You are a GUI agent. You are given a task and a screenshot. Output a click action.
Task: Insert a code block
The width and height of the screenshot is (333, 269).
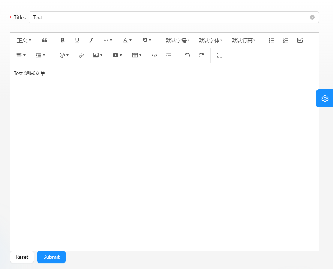(154, 55)
